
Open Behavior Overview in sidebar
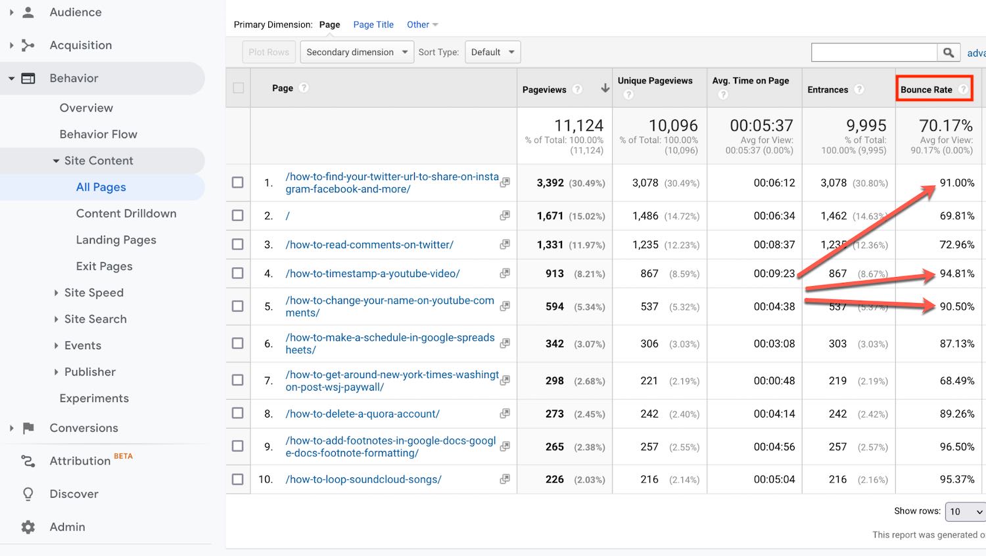coord(86,108)
